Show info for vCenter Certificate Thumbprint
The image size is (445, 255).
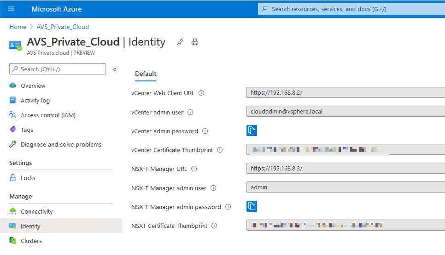(220, 150)
